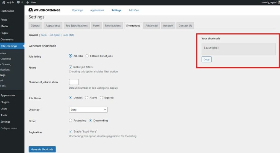Toggle the Enable "Load More" checkbox
This screenshot has height=153, width=280.
pos(70,131)
